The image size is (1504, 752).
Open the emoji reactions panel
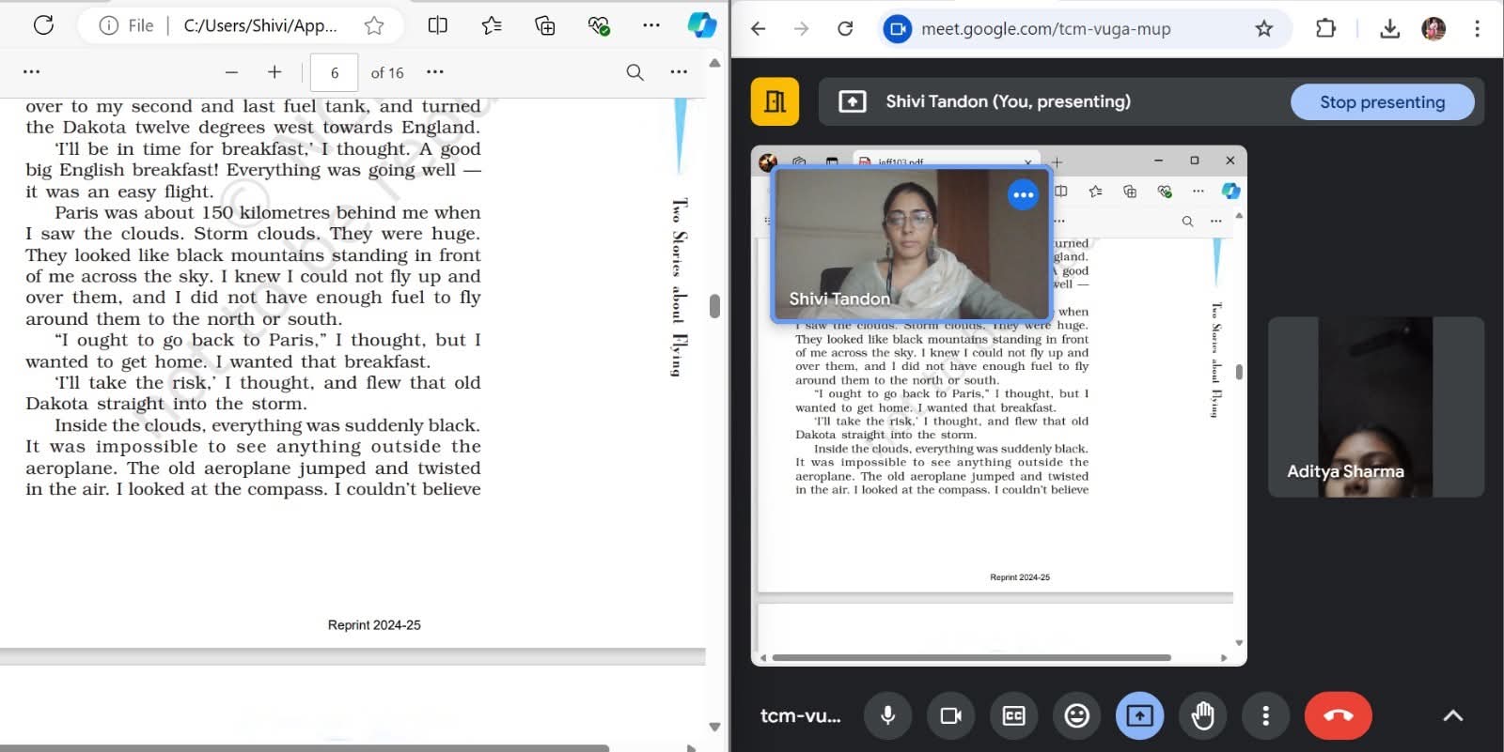1076,716
